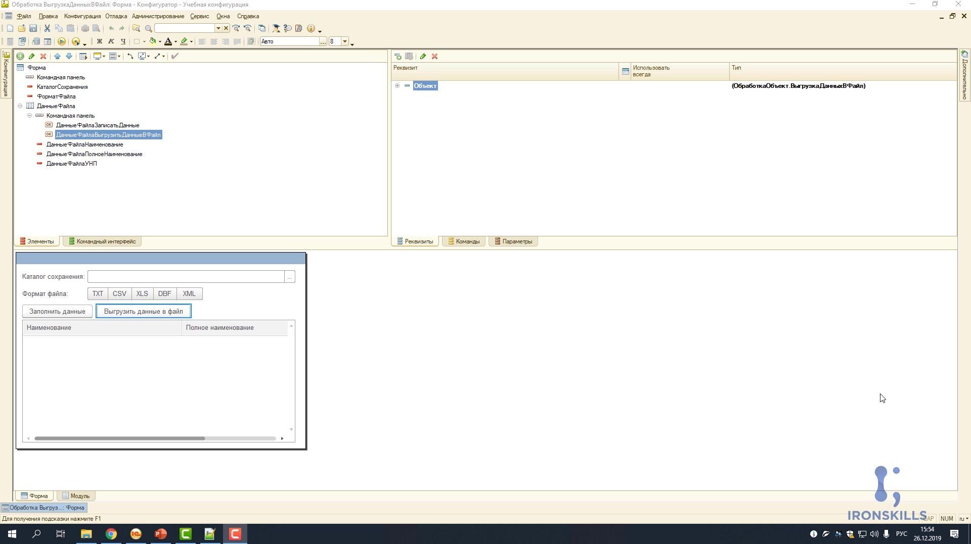971x544 pixels.
Task: Select the CSV file format toggle
Action: (x=120, y=293)
